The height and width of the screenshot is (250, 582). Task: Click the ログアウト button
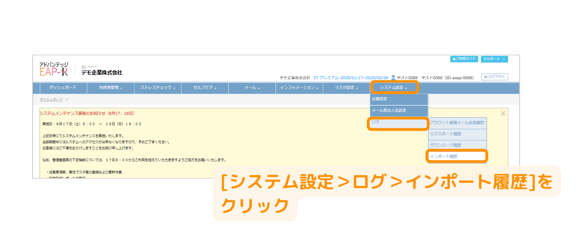[x=495, y=77]
